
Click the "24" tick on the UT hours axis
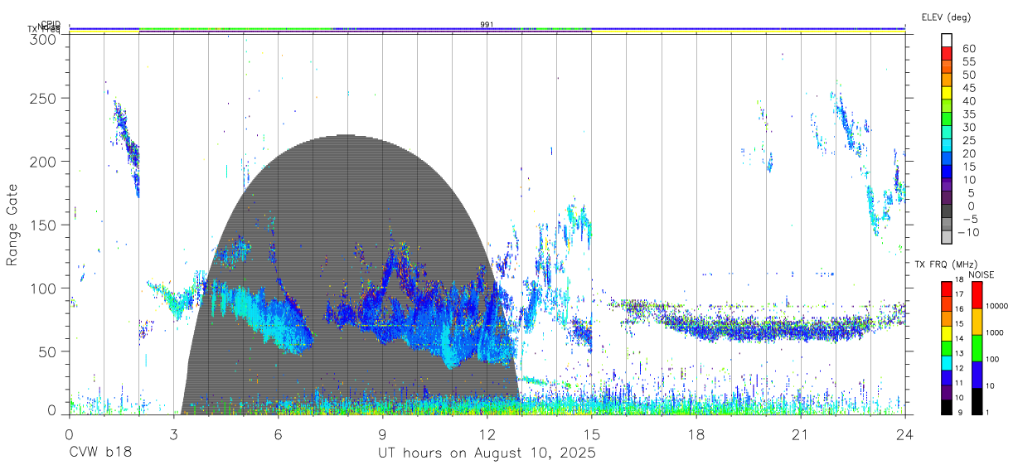[x=905, y=434]
